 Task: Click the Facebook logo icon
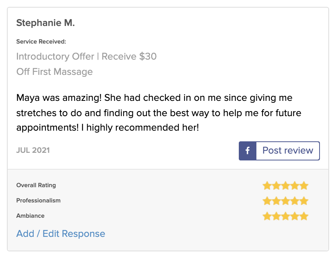[x=248, y=151]
